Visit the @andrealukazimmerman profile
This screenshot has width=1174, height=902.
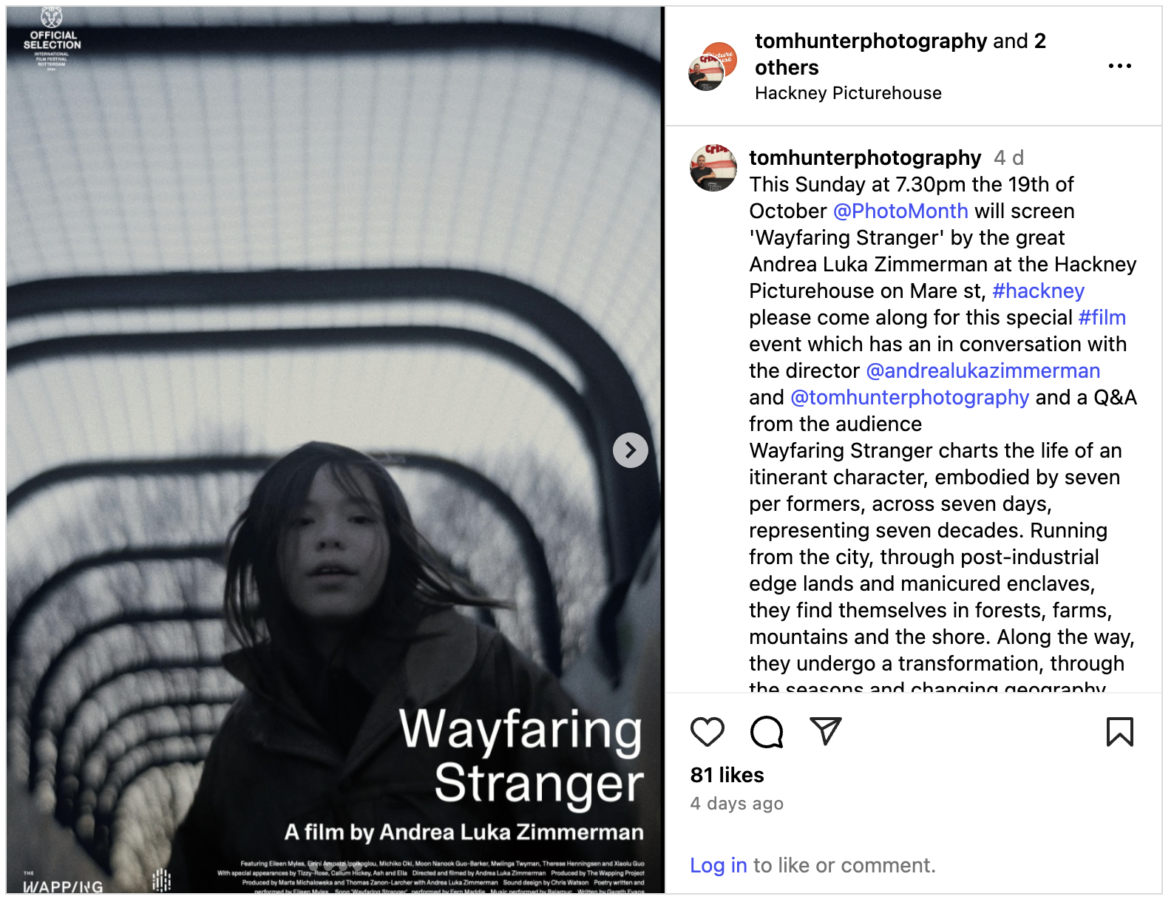coord(983,371)
